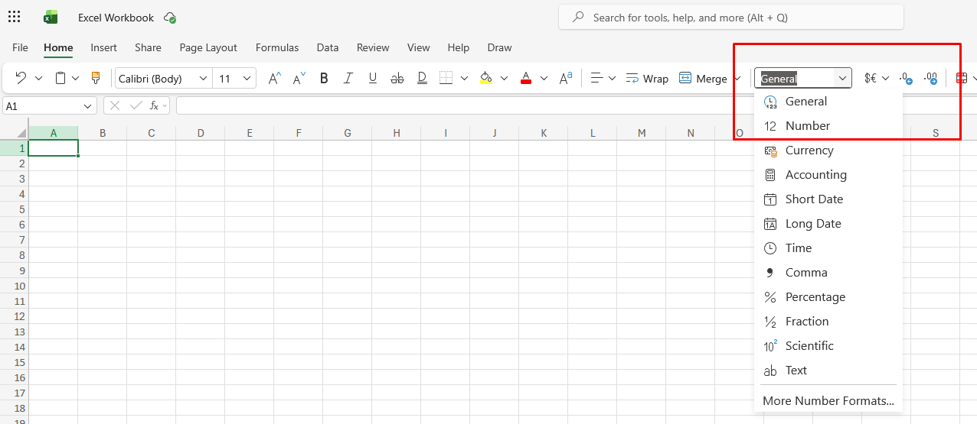Select Short Date format
The height and width of the screenshot is (424, 977).
coord(828,199)
